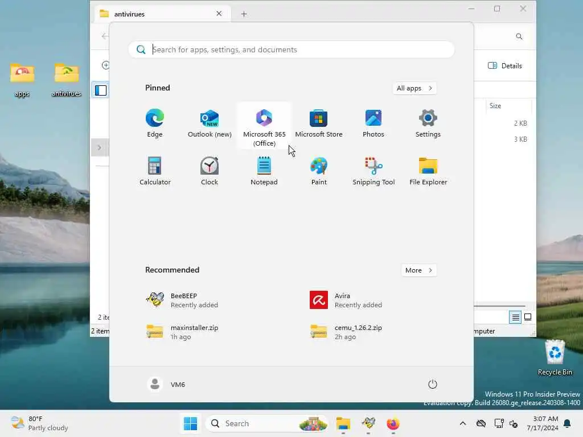The height and width of the screenshot is (437, 583).
Task: Launch Photos from pinned apps
Action: (x=373, y=124)
